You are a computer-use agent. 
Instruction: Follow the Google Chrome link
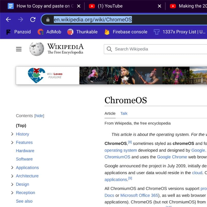pos(172,157)
